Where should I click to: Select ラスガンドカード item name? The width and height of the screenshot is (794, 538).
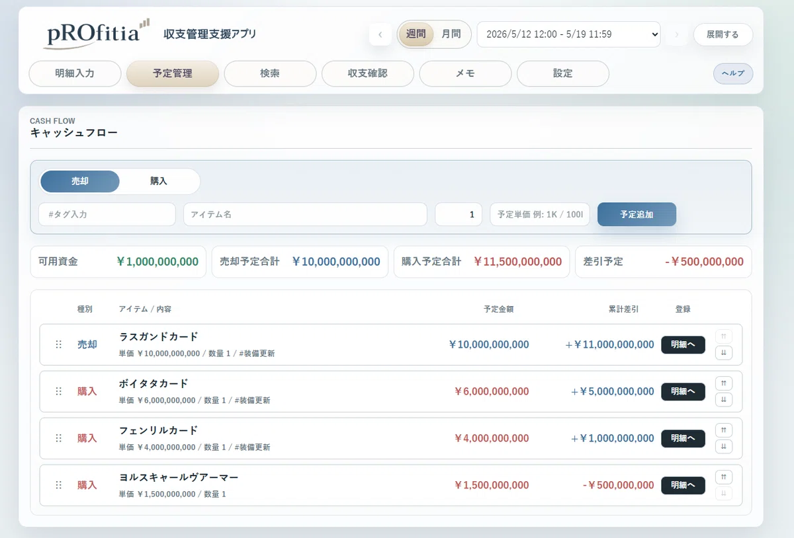159,336
